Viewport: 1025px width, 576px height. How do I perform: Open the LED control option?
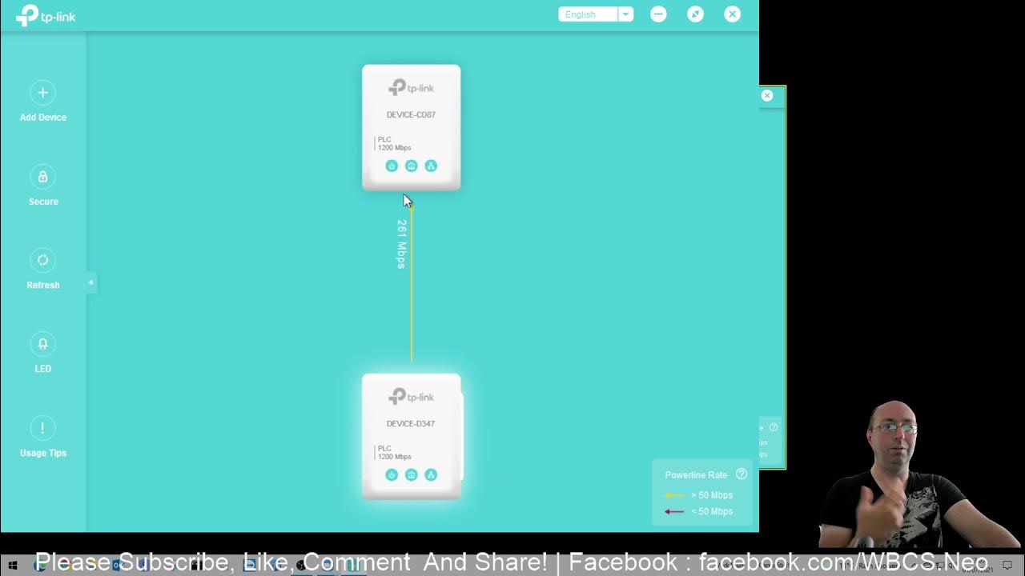43,344
